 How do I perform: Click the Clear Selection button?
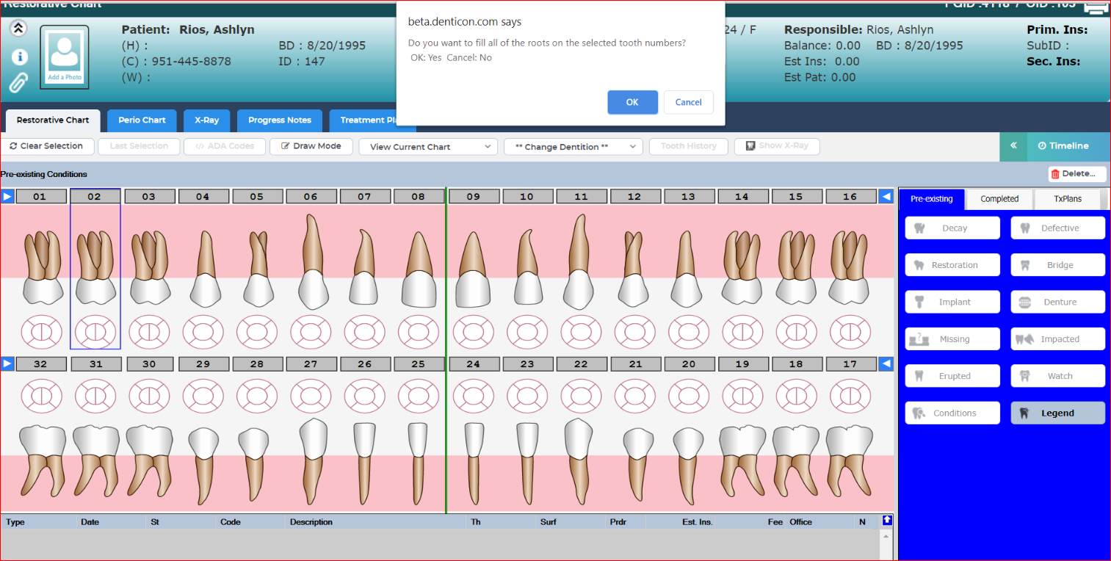(x=47, y=146)
